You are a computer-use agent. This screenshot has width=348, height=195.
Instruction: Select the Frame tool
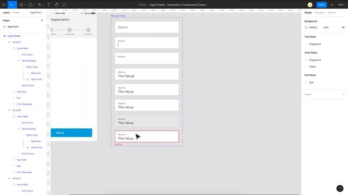click(x=21, y=5)
